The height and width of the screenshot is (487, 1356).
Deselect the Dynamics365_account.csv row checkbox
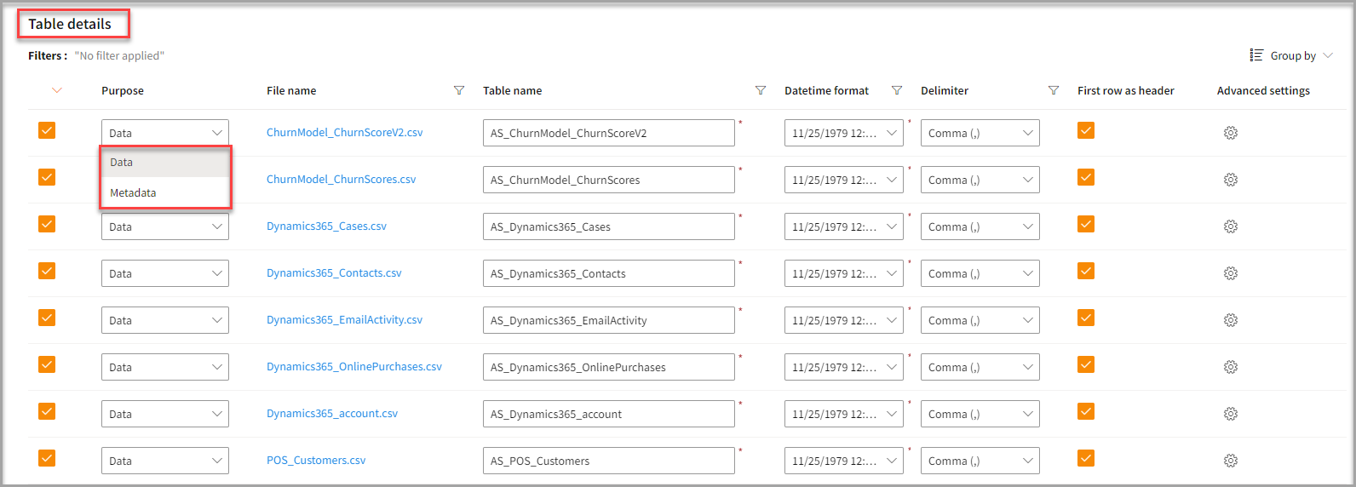coord(47,411)
